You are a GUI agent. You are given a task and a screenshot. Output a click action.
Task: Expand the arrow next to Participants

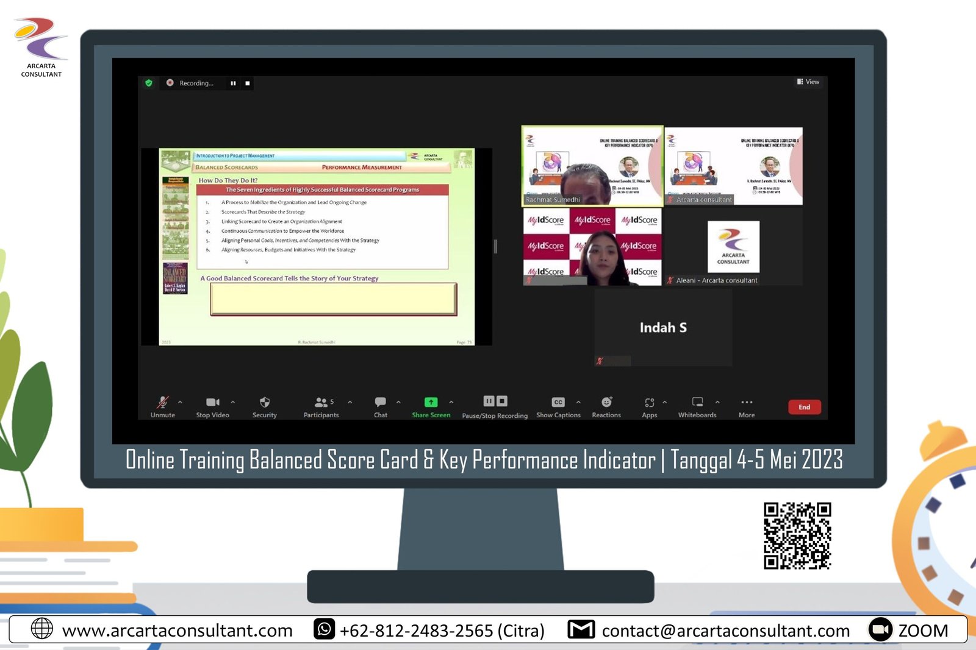click(350, 402)
